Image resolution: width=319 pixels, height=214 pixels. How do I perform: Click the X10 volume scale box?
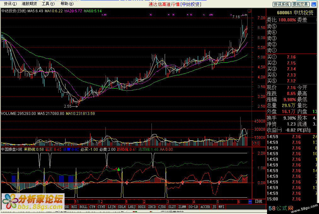tap(256, 143)
